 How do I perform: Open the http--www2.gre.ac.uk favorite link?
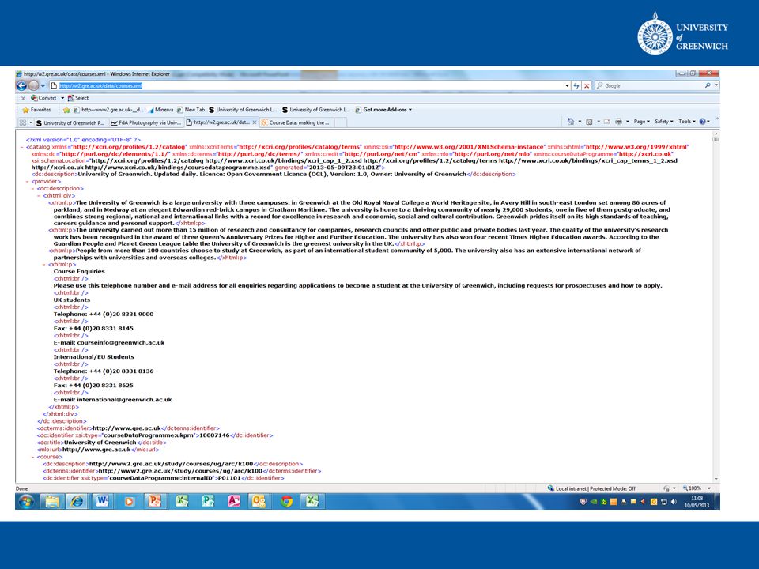click(x=108, y=110)
